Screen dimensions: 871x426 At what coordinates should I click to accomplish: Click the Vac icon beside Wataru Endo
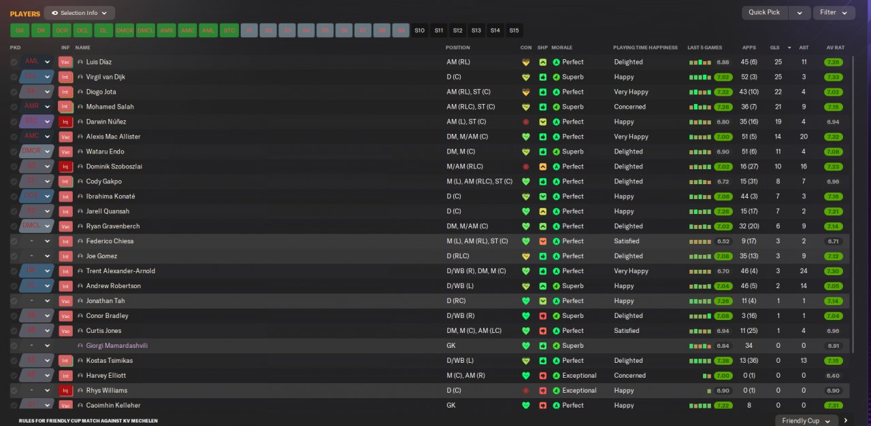(65, 152)
